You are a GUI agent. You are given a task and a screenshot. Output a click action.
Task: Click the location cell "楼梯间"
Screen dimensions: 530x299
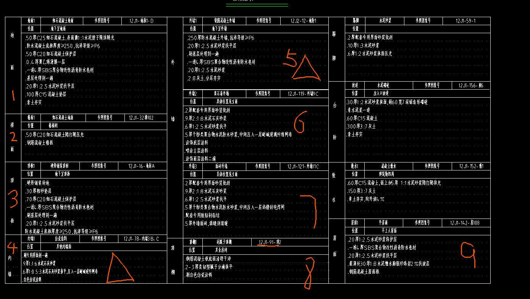click(x=53, y=125)
